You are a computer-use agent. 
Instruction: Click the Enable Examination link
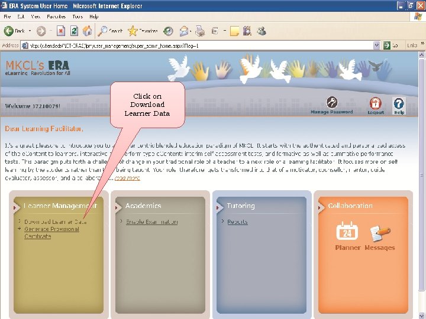pyautogui.click(x=151, y=222)
